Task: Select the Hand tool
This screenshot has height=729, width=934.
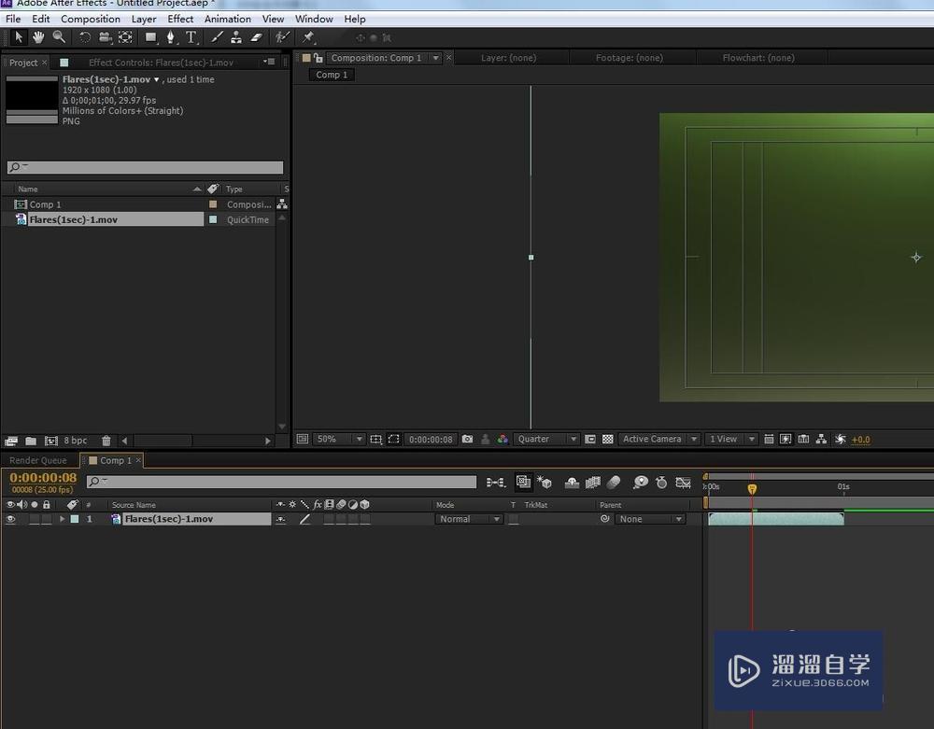Action: 38,37
